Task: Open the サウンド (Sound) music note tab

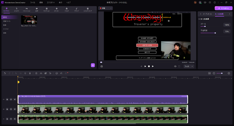Action: pos(76,10)
